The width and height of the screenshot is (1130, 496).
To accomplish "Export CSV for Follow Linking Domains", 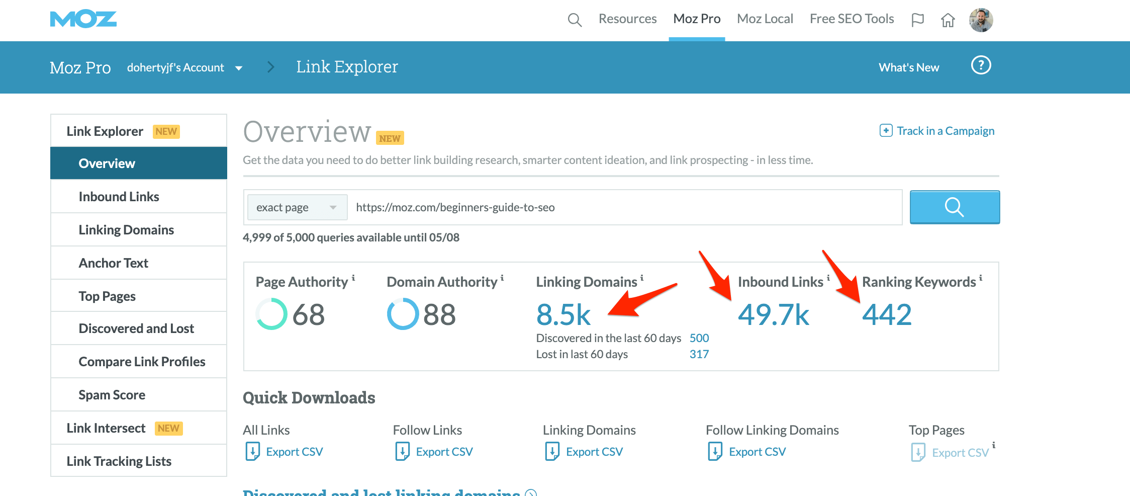I will pos(757,452).
